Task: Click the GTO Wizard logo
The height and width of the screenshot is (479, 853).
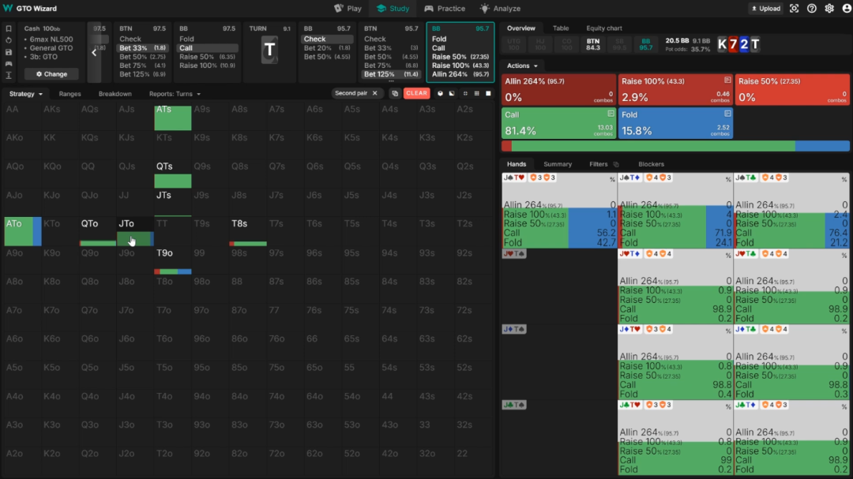Action: click(30, 8)
